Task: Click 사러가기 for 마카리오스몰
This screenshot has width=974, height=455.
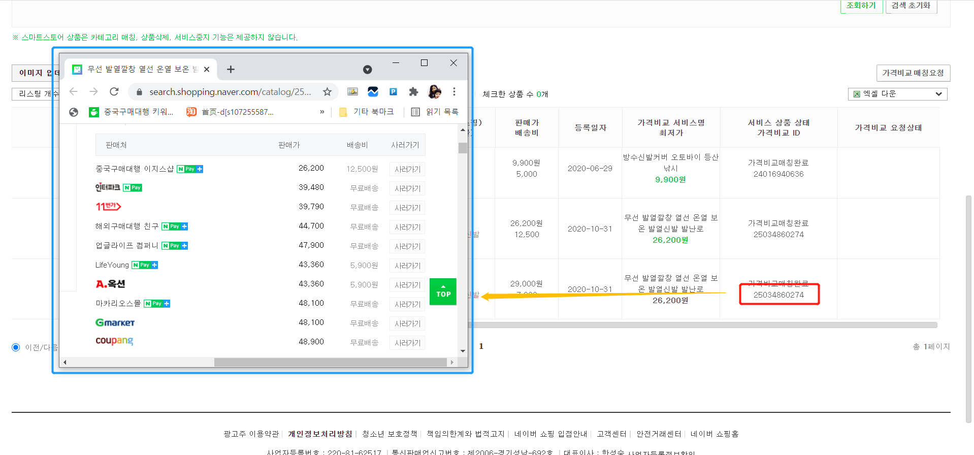Action: [x=407, y=304]
